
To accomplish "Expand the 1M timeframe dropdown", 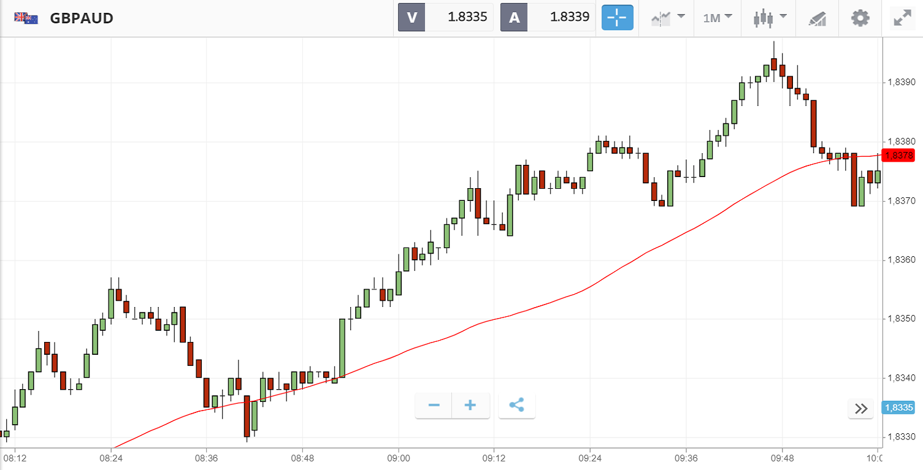I will click(x=718, y=18).
